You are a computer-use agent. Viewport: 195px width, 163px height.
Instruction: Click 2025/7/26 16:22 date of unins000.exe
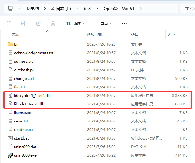click(101, 155)
